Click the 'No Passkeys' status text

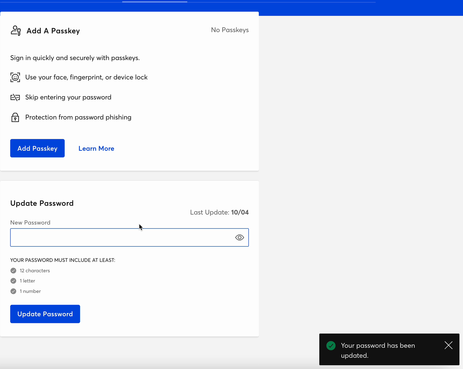[230, 30]
